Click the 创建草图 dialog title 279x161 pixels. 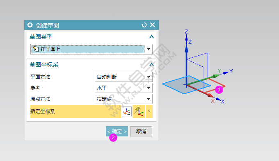[x=48, y=25]
